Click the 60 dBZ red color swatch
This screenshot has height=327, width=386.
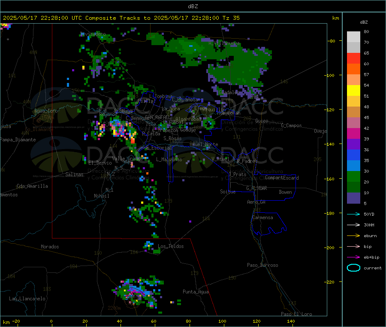[353, 58]
